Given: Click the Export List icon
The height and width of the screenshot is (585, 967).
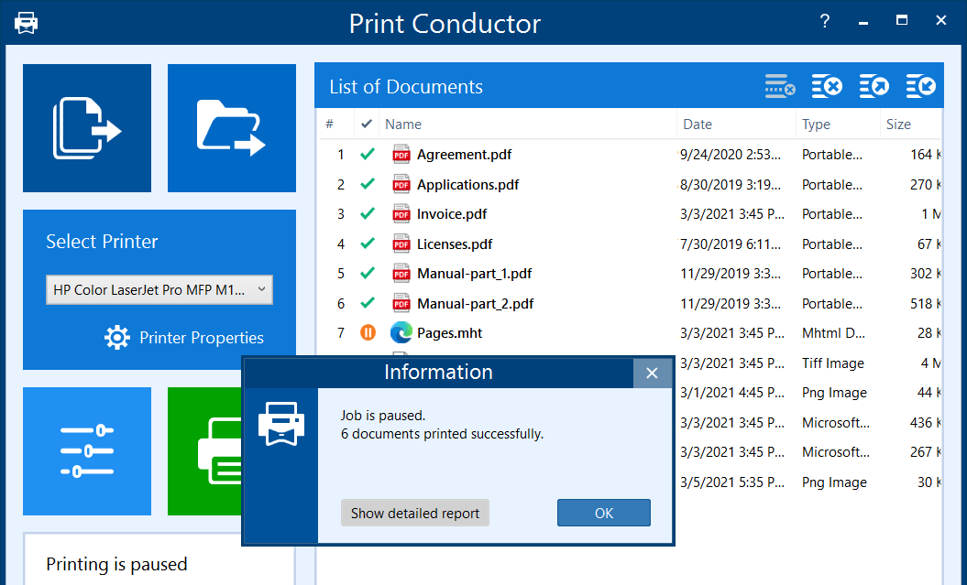Looking at the screenshot, I should pyautogui.click(x=874, y=87).
